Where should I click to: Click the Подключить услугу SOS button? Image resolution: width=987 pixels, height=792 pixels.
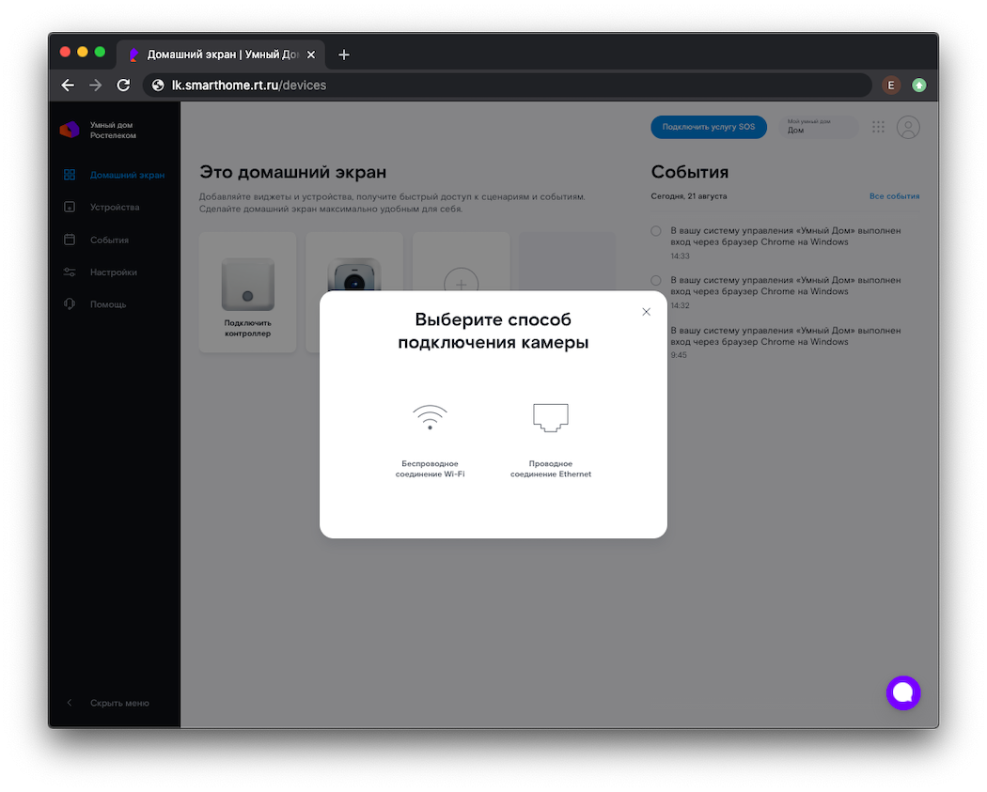(x=708, y=128)
